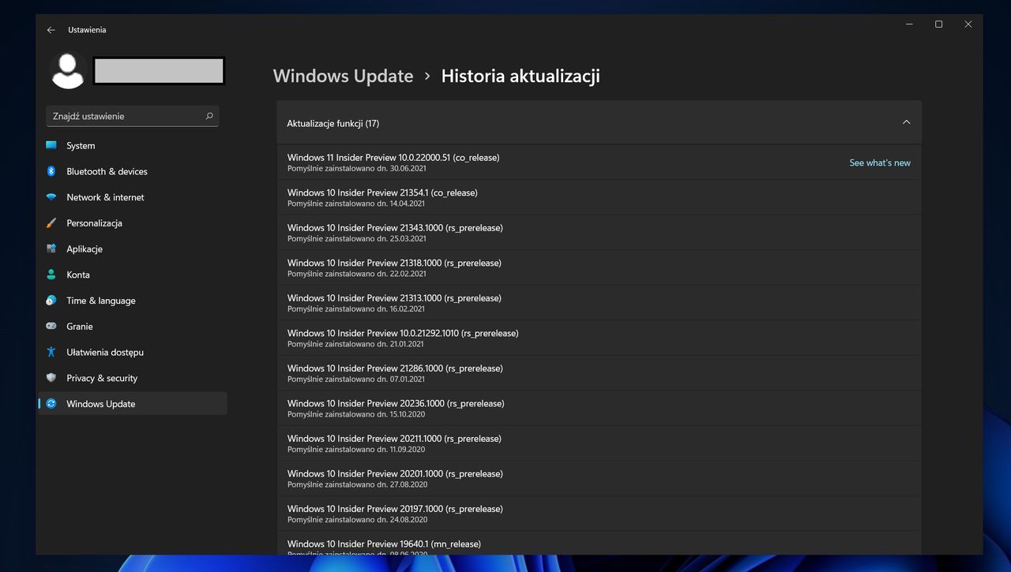Open Privacy & security settings
The height and width of the screenshot is (572, 1011).
[x=101, y=378]
